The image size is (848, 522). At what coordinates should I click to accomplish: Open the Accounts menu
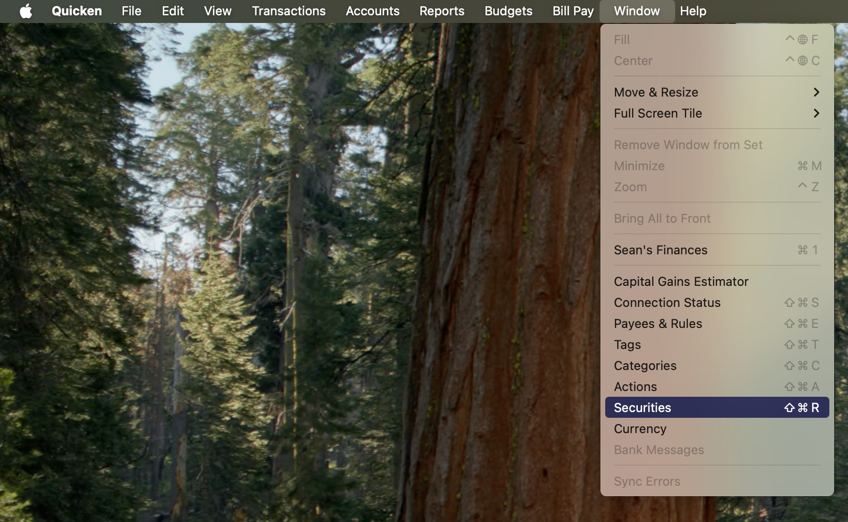tap(373, 11)
